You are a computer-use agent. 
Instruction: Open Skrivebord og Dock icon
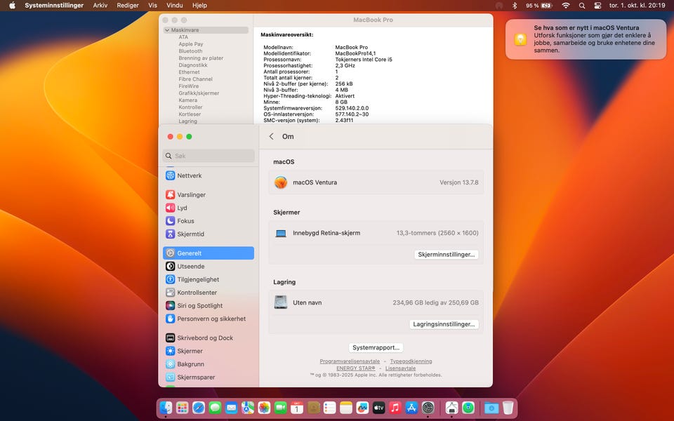(x=170, y=338)
